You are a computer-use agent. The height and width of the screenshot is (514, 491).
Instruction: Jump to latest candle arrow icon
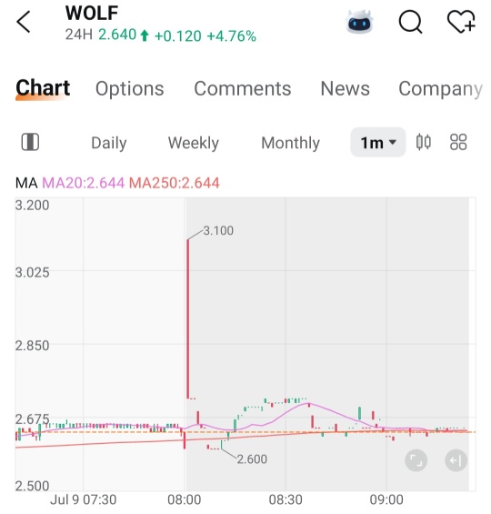456,460
